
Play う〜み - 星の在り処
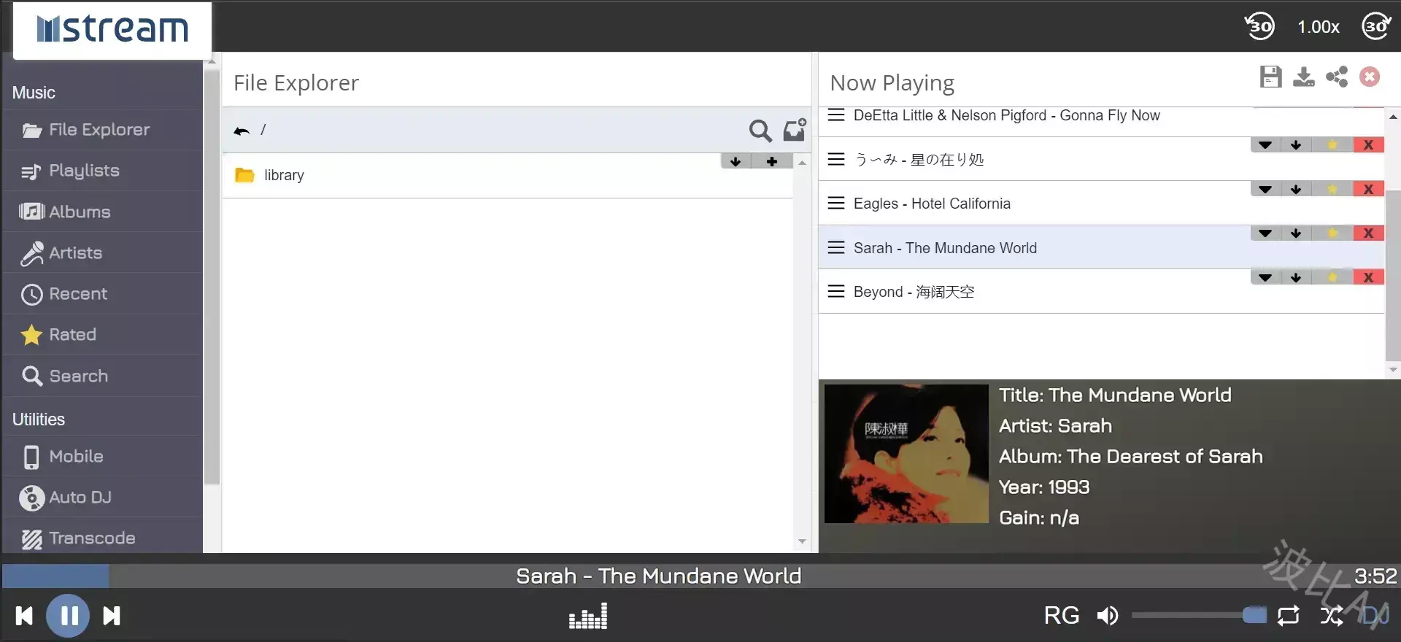pyautogui.click(x=919, y=160)
